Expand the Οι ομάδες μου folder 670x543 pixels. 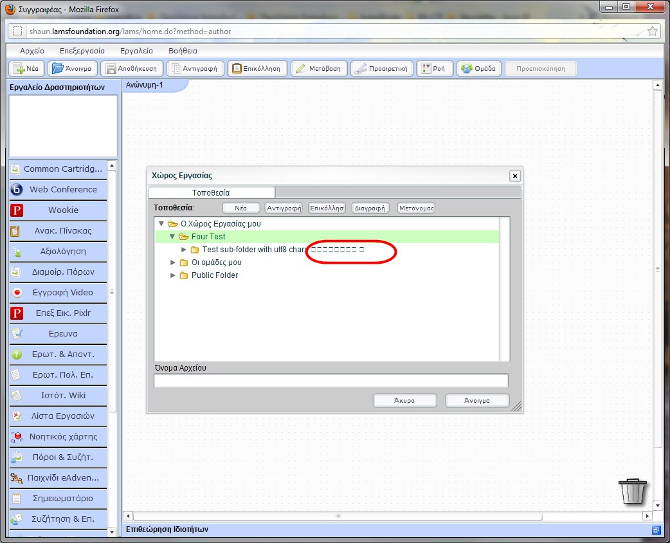point(173,262)
